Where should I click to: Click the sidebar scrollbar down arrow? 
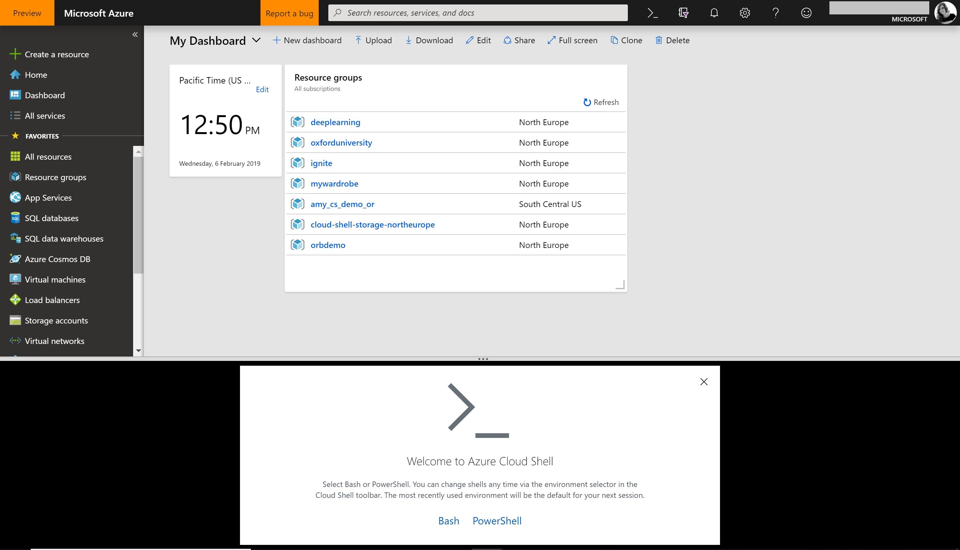[138, 351]
